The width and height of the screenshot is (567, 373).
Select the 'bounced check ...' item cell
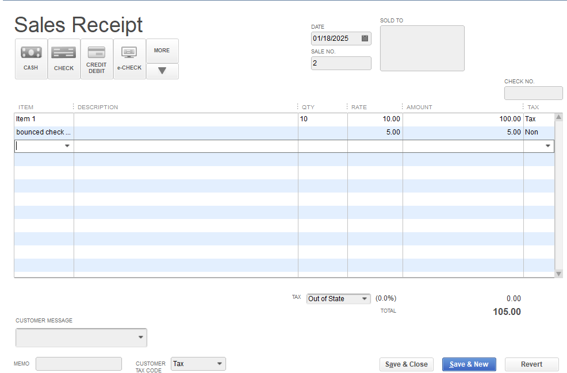[x=44, y=133]
